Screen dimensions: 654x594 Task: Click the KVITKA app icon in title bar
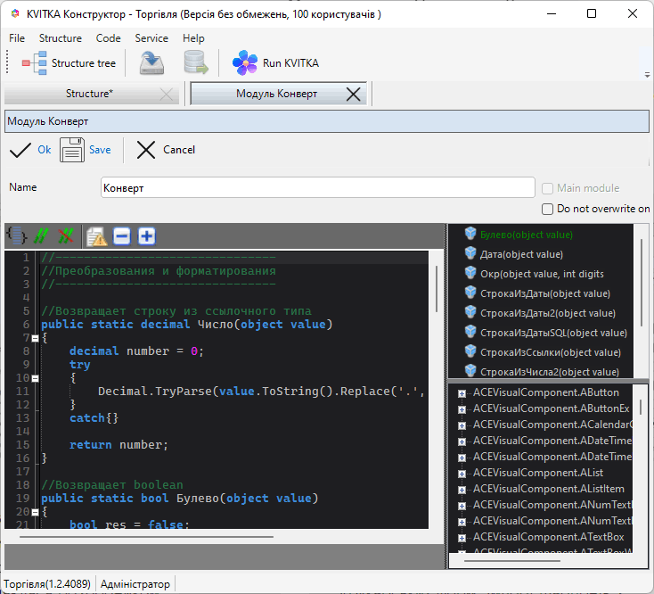(15, 13)
